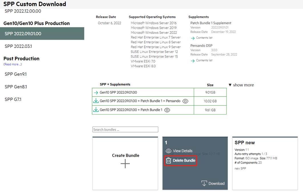Open the SPP G7.1 sidebar entry
303x193 pixels.
point(13,99)
